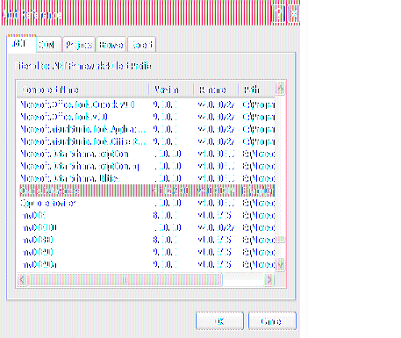Sort by the Path column header
Viewport: 401px width, 338px height.
click(256, 90)
